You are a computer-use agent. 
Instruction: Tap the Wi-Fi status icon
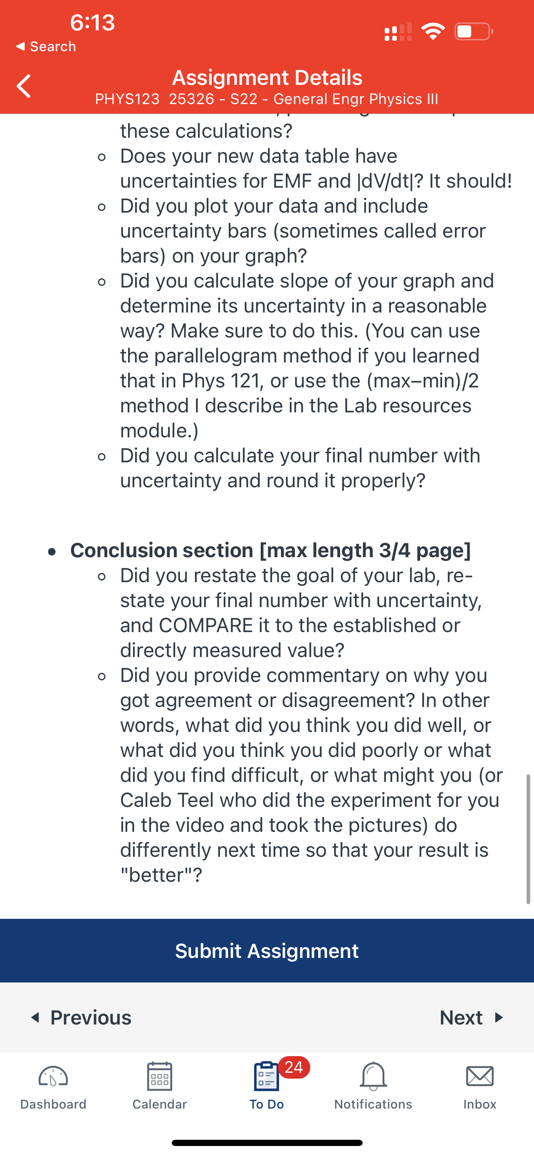click(x=433, y=31)
